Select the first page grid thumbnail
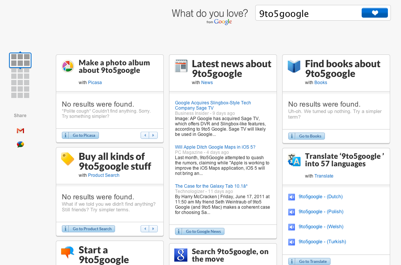Image resolution: width=401 pixels, height=265 pixels. point(20,60)
